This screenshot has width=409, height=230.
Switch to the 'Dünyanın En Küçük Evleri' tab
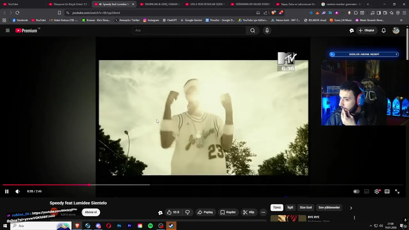click(x=68, y=4)
